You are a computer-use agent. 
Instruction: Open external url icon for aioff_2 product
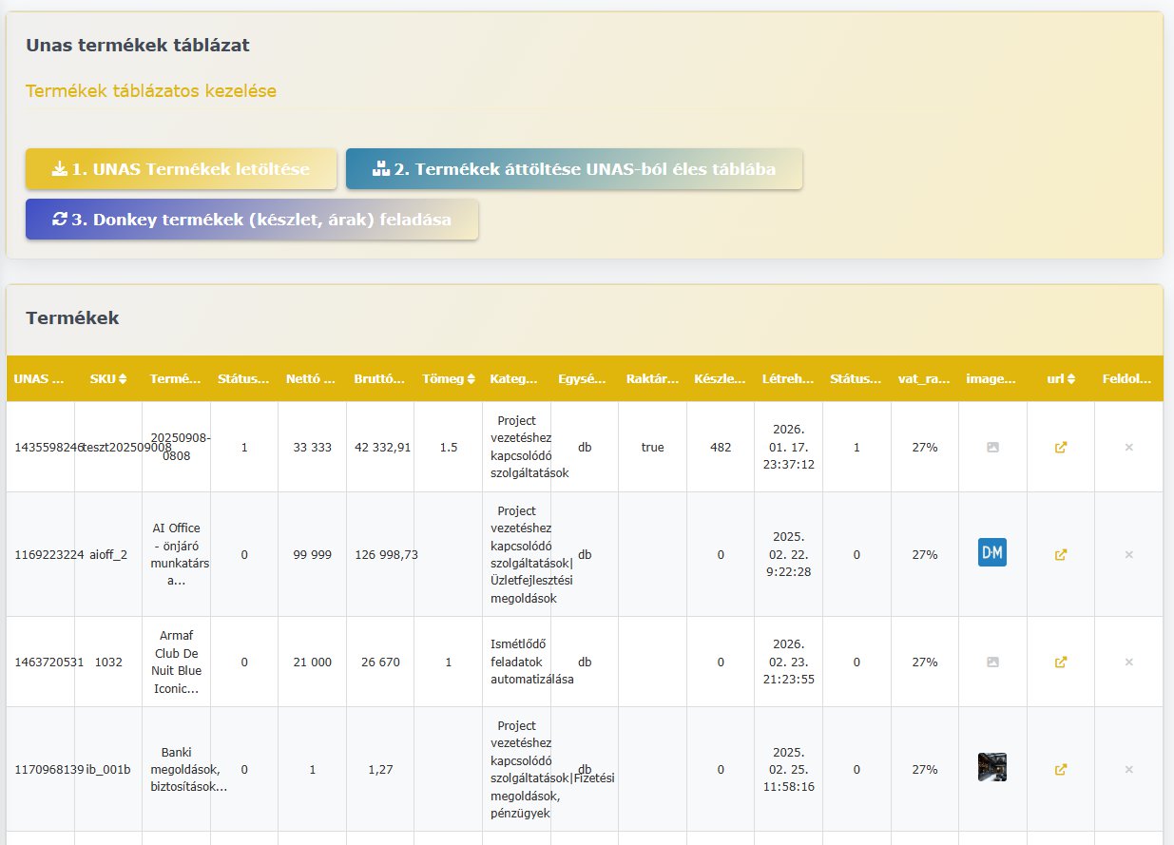(x=1061, y=554)
